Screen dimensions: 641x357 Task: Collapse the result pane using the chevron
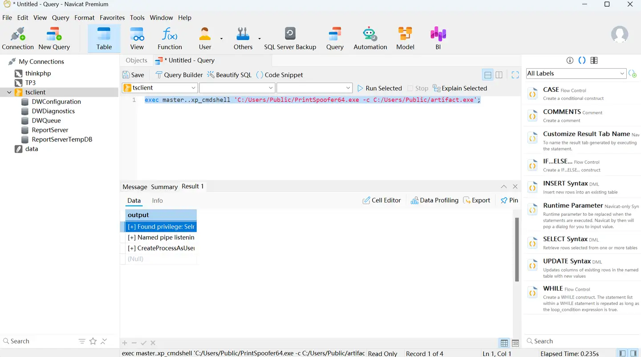click(x=503, y=187)
